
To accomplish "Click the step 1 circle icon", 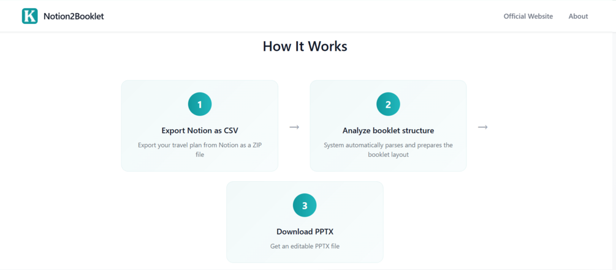I will (200, 105).
